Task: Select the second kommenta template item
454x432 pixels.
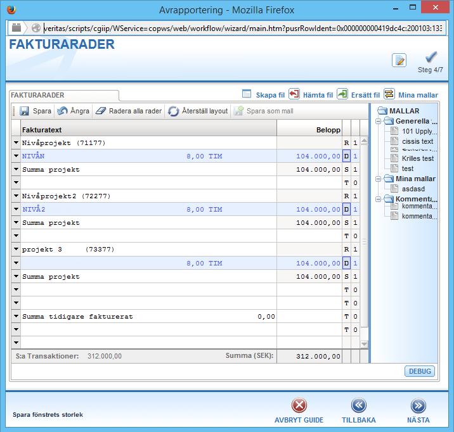Action: tap(414, 216)
